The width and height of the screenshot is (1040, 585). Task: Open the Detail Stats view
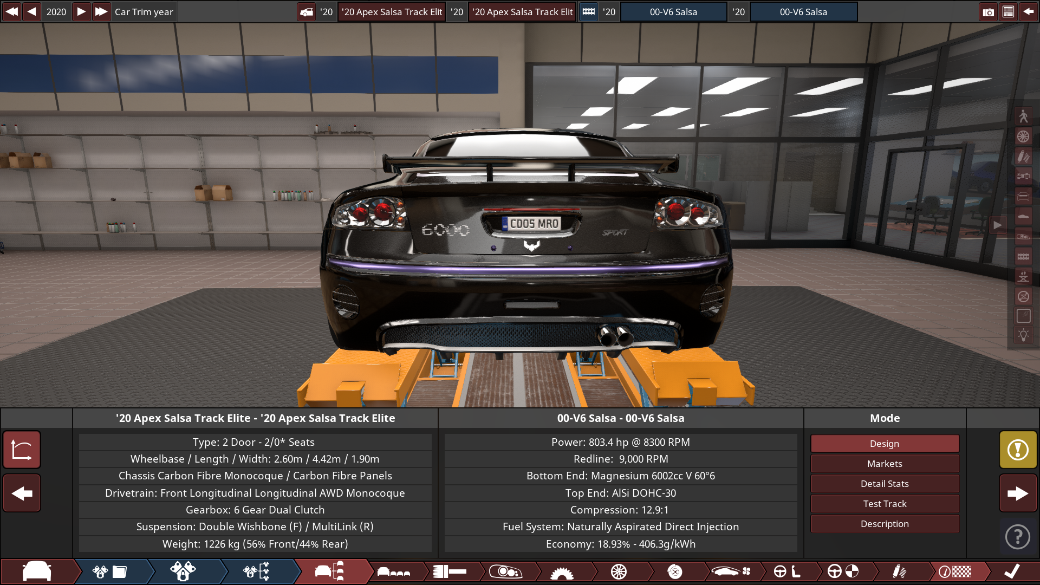coord(885,484)
